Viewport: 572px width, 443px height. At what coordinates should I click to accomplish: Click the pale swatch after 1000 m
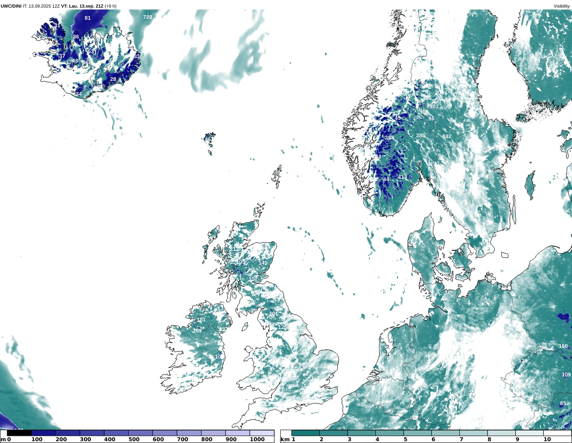(262, 433)
